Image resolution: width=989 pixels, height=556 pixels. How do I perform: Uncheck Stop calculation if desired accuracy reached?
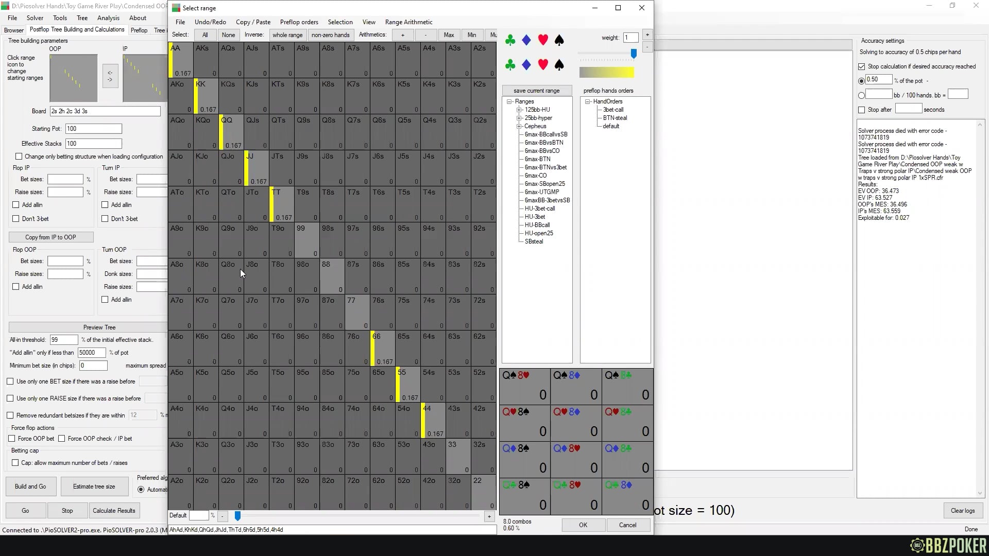[861, 66]
